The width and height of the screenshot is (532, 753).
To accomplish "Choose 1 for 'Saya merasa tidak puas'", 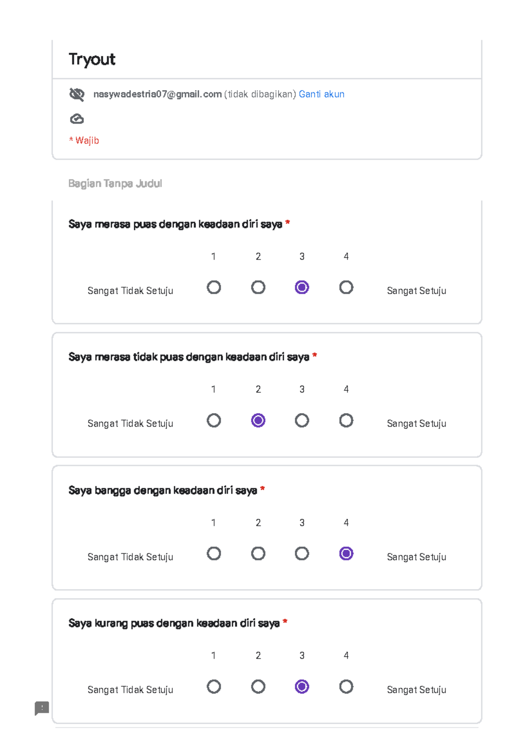I will (x=214, y=420).
